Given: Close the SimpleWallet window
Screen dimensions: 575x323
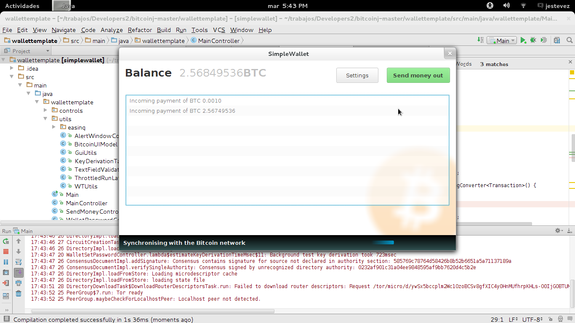Looking at the screenshot, I should click(x=450, y=53).
